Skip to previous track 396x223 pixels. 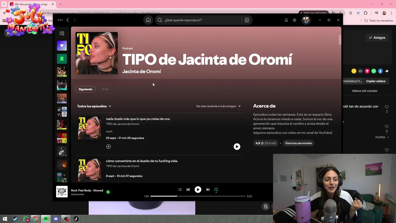[188, 190]
